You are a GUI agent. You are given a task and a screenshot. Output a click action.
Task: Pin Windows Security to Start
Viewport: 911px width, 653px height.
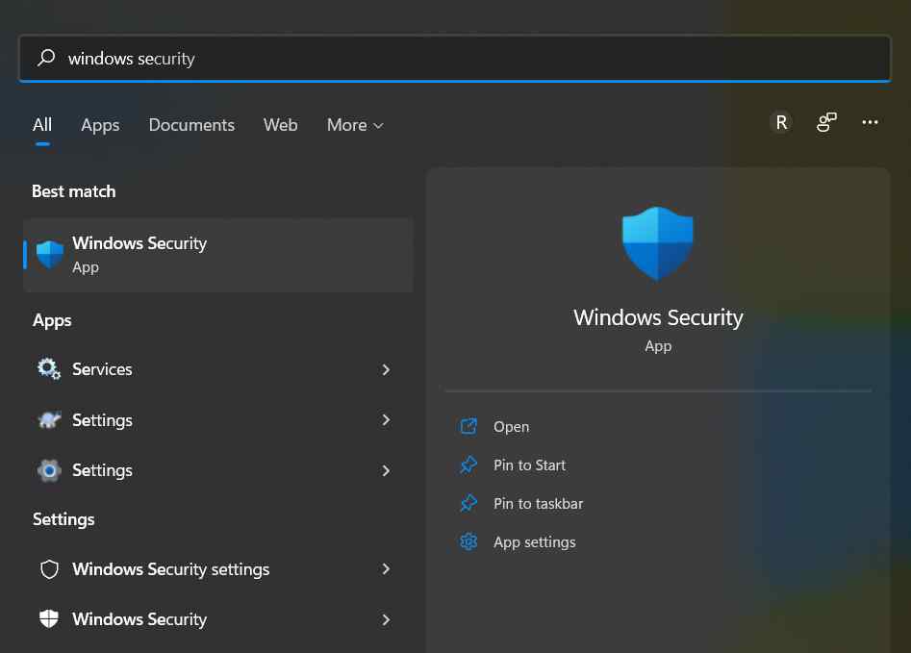click(x=529, y=465)
